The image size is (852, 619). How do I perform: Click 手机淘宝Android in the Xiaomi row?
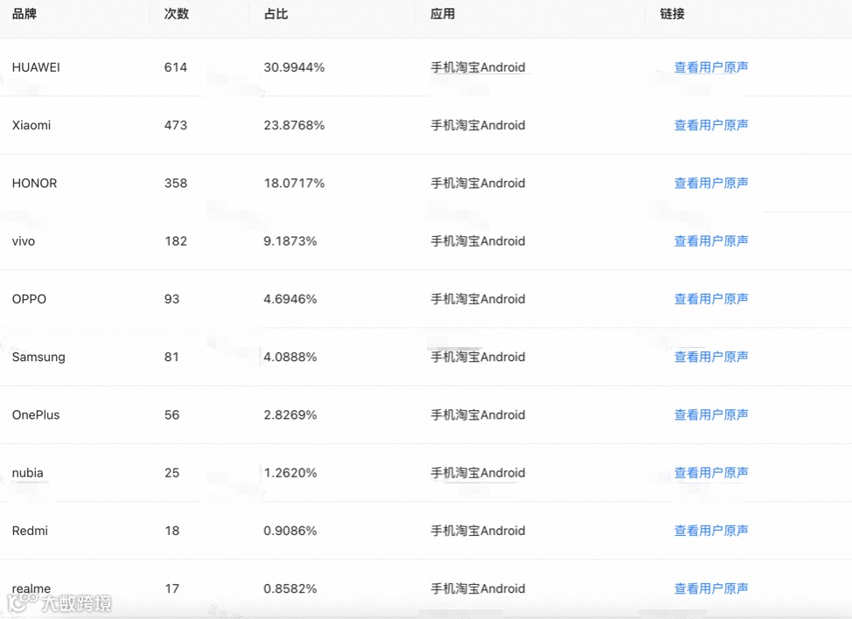coord(478,125)
